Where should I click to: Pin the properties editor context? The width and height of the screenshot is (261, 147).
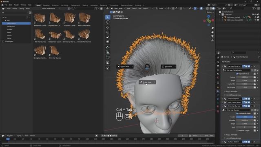coord(259,57)
